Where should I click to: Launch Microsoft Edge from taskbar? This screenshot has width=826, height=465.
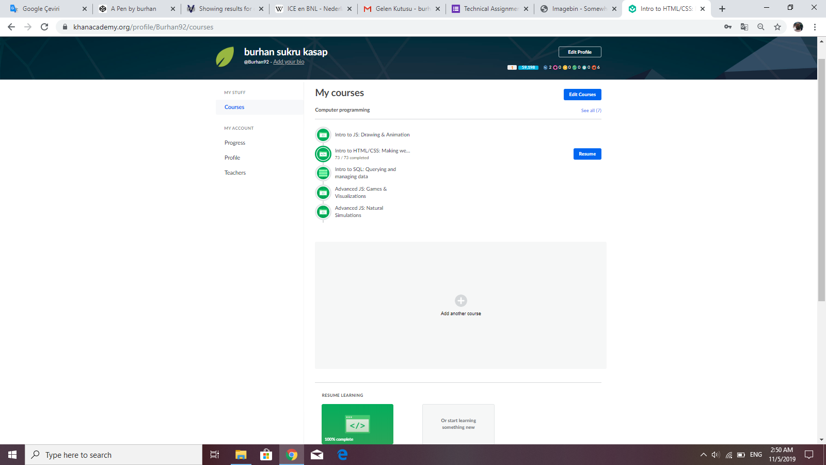[x=342, y=455]
